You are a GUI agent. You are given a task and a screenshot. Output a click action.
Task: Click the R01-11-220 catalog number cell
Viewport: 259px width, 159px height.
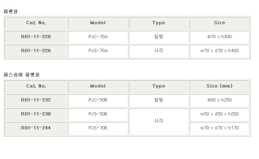coord(36,37)
